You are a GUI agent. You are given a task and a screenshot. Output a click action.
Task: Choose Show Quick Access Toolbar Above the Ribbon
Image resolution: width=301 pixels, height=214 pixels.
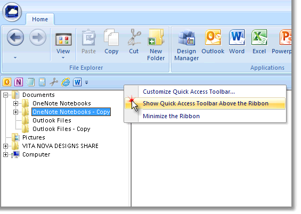[205, 103]
